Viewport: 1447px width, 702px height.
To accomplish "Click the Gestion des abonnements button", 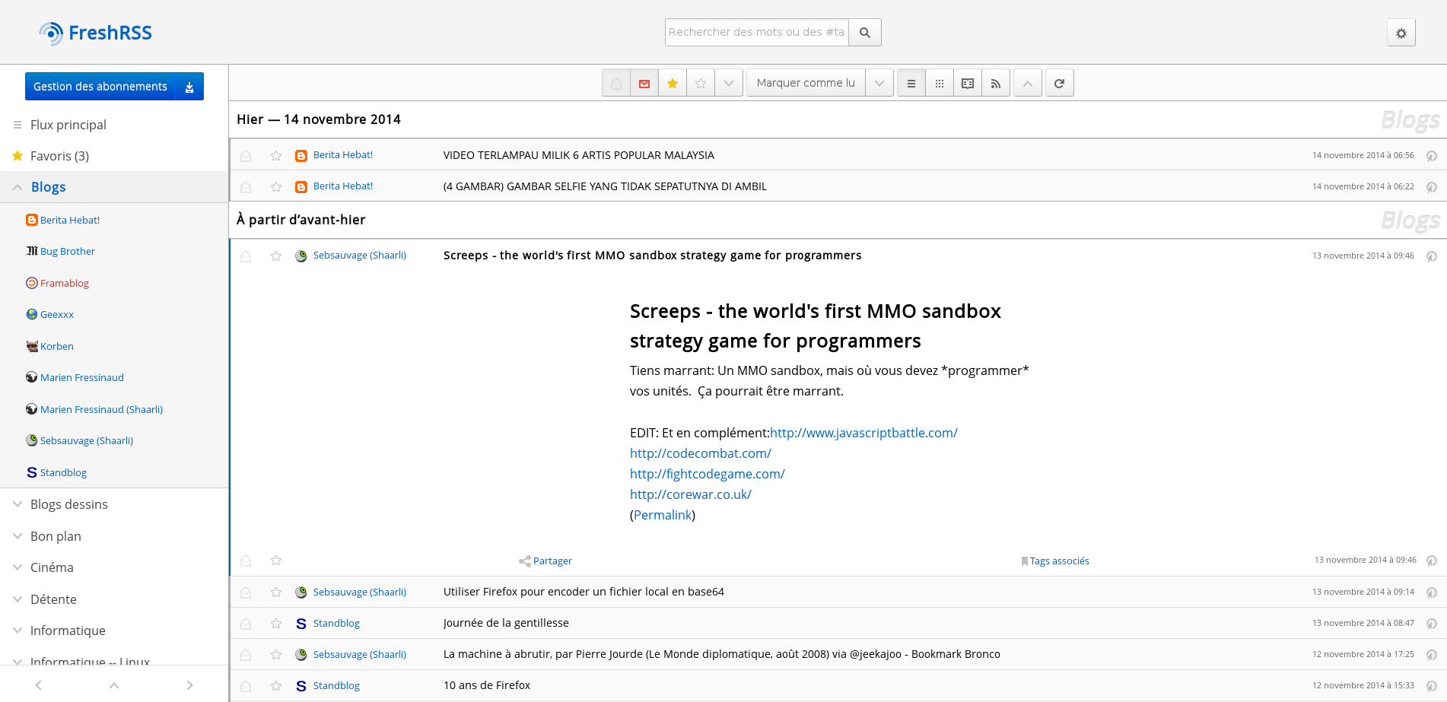I will tap(100, 87).
